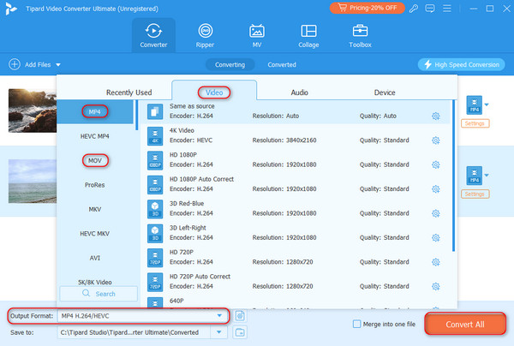Click the register key icon
514x346 pixels.
pos(414,9)
